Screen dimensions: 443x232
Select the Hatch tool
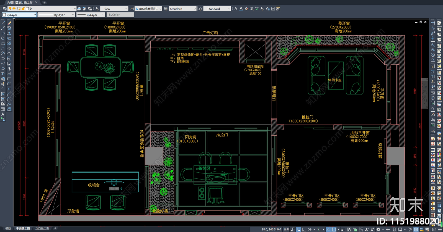click(3, 94)
